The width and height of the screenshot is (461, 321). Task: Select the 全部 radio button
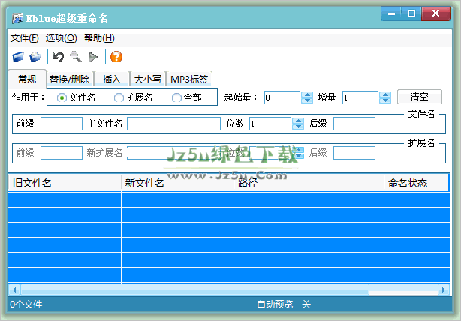coord(176,97)
